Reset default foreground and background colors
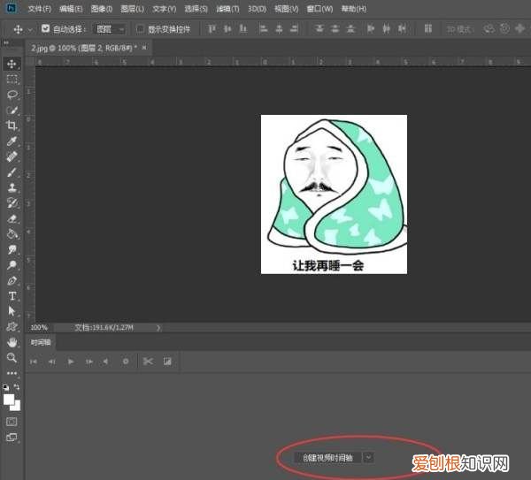Screen dimensions: 531x480 [6, 388]
